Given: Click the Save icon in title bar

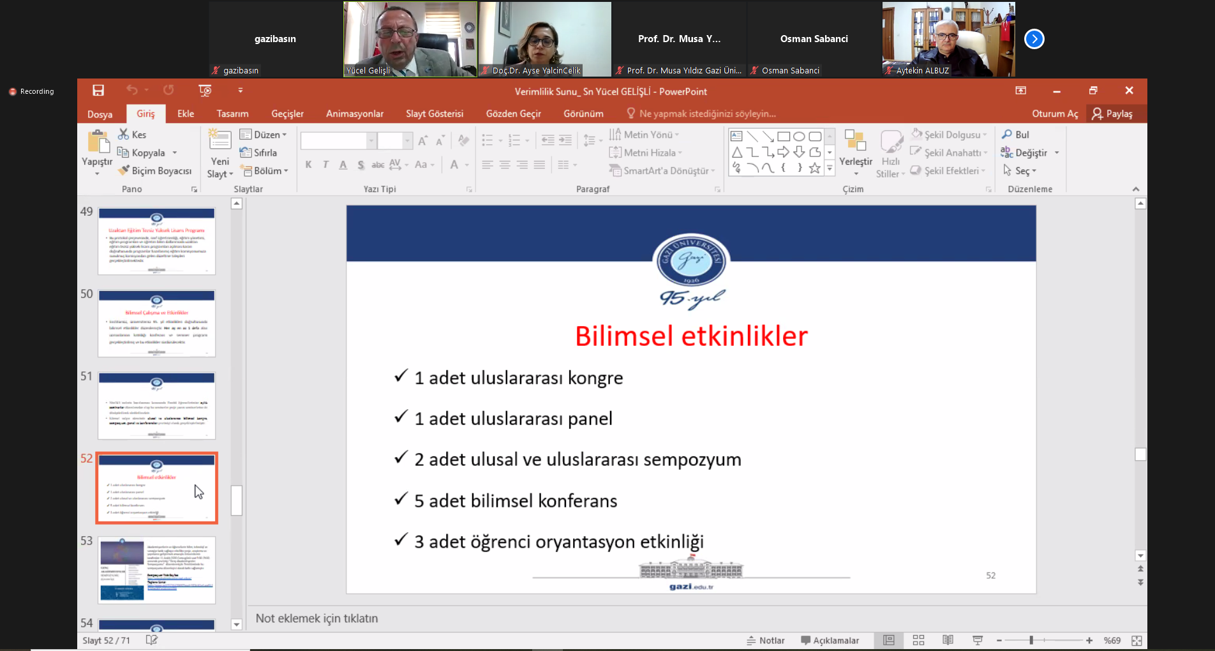Looking at the screenshot, I should pyautogui.click(x=98, y=91).
